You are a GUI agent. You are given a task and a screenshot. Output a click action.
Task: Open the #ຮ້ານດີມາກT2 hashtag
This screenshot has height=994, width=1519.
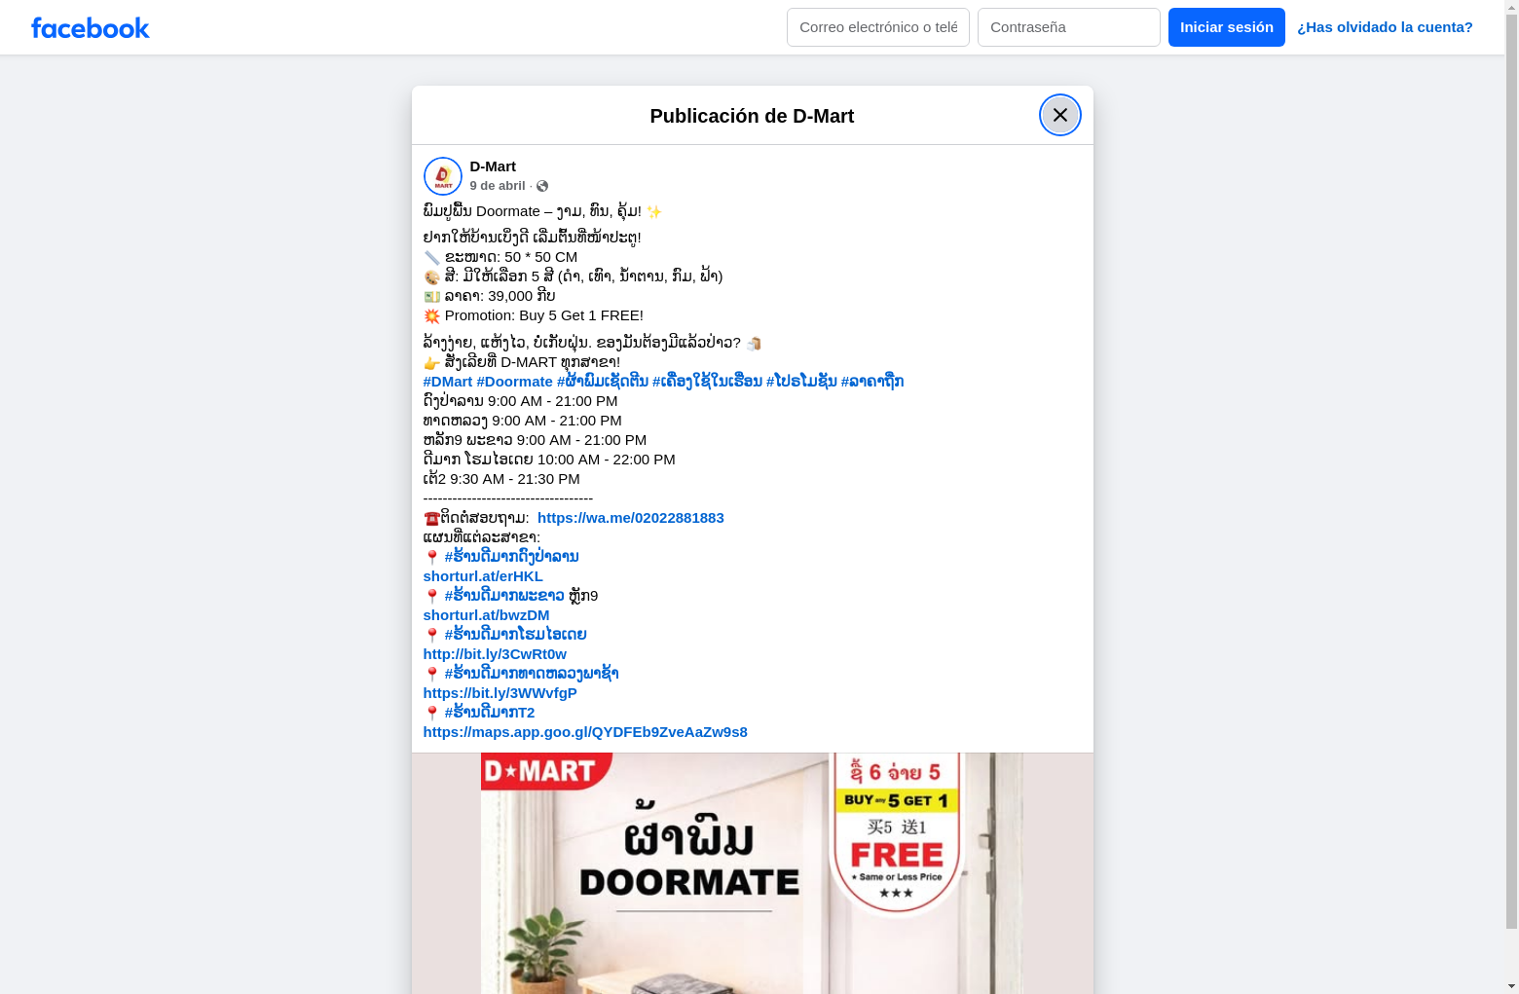click(490, 713)
